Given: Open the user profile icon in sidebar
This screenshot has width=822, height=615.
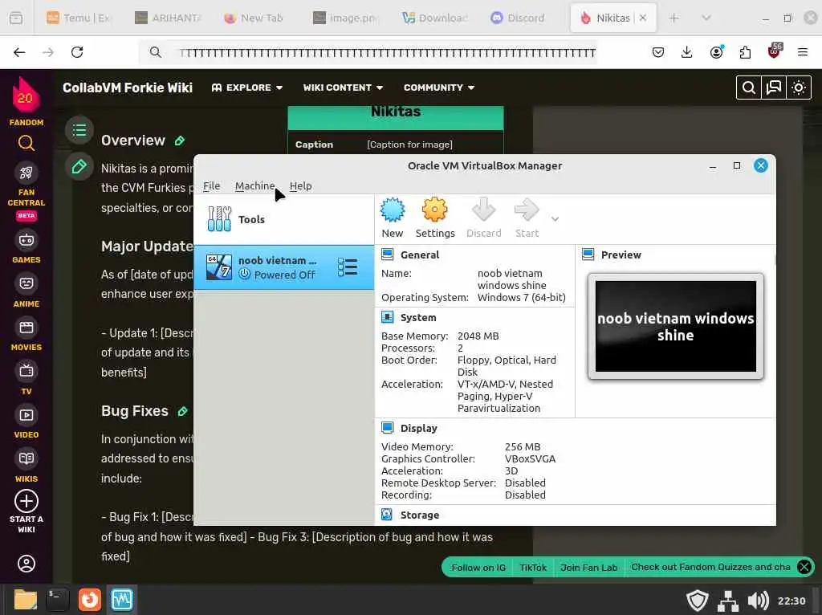Looking at the screenshot, I should tap(26, 564).
